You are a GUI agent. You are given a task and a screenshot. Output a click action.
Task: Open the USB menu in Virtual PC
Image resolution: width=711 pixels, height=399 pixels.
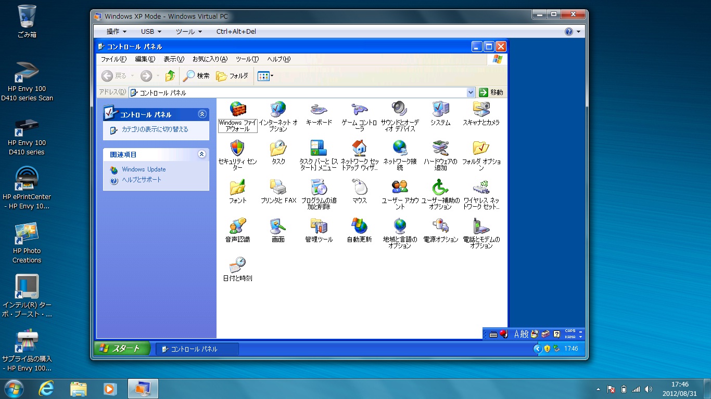151,32
